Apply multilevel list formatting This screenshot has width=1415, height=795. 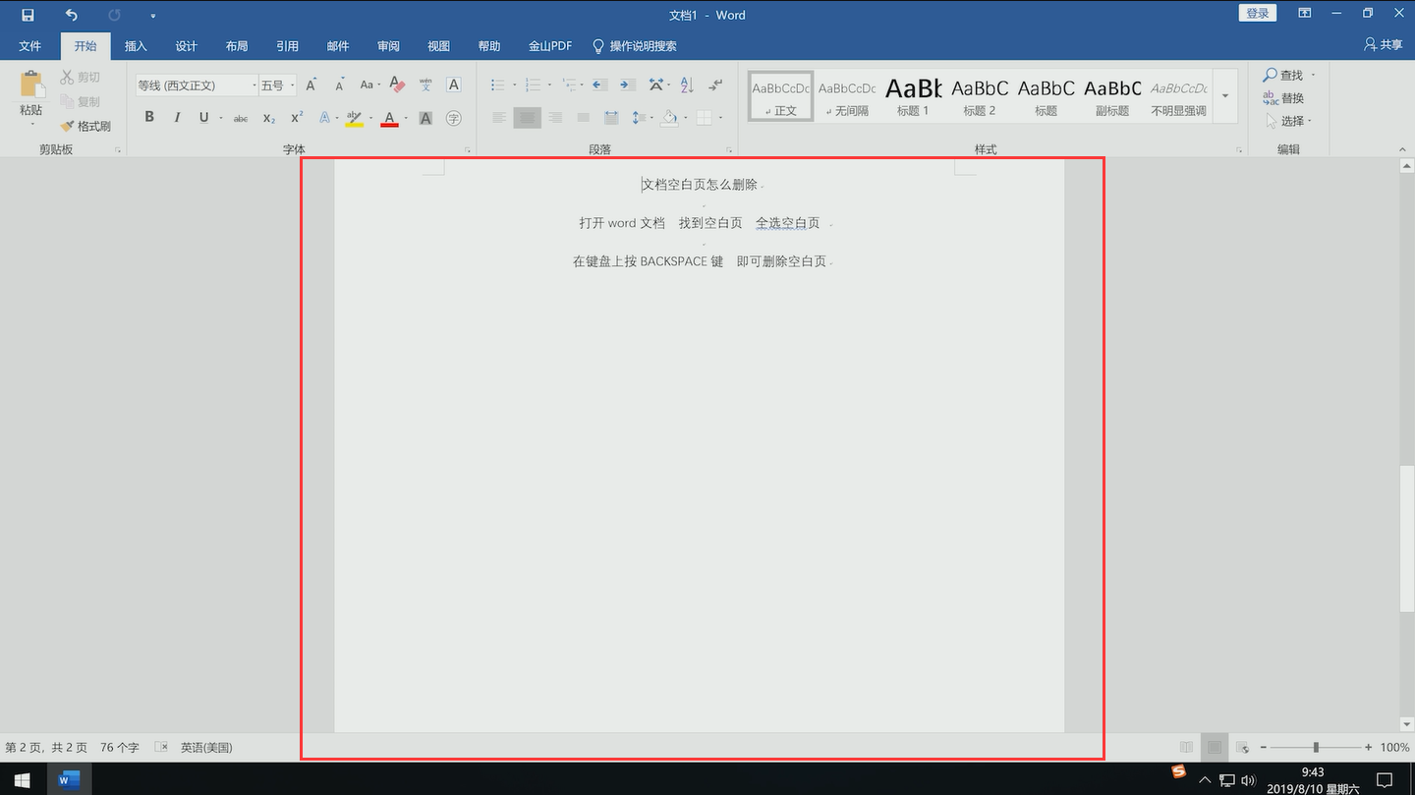click(569, 85)
